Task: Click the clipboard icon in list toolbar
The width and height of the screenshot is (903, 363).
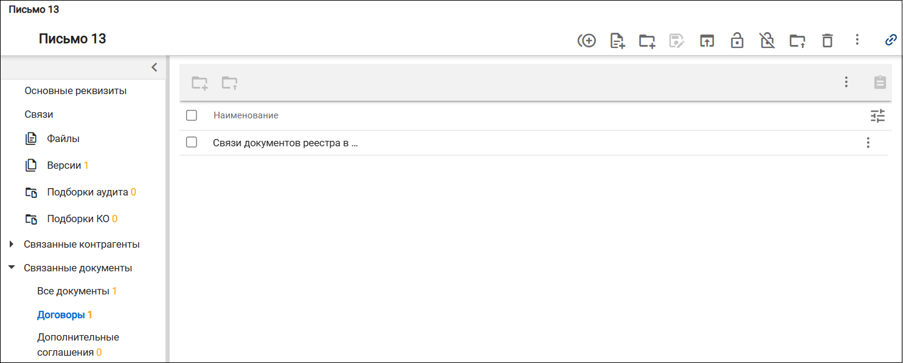Action: [x=880, y=82]
